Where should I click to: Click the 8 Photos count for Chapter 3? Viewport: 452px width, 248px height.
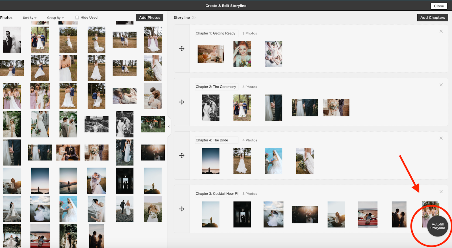coord(250,194)
